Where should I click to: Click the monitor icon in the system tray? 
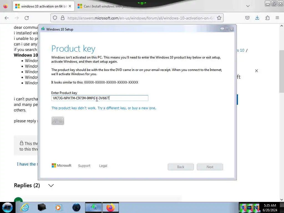pyautogui.click(x=250, y=207)
